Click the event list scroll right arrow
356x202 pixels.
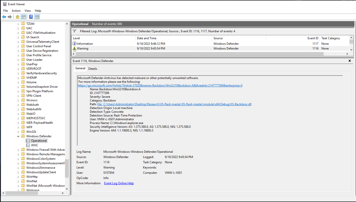click(x=347, y=54)
